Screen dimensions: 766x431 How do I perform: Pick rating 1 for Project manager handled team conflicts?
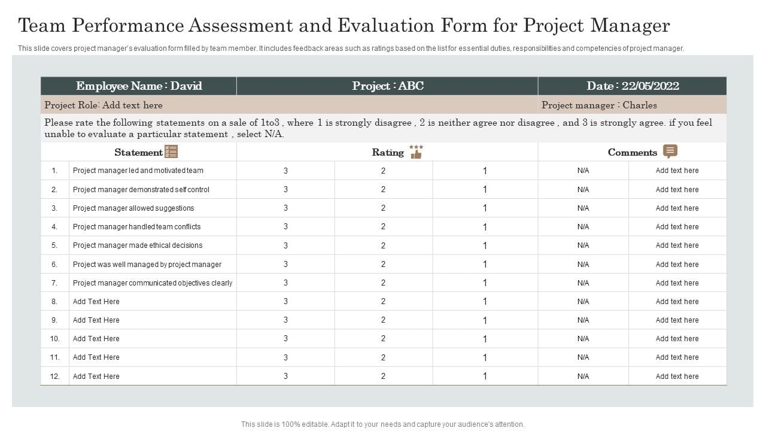pos(484,227)
